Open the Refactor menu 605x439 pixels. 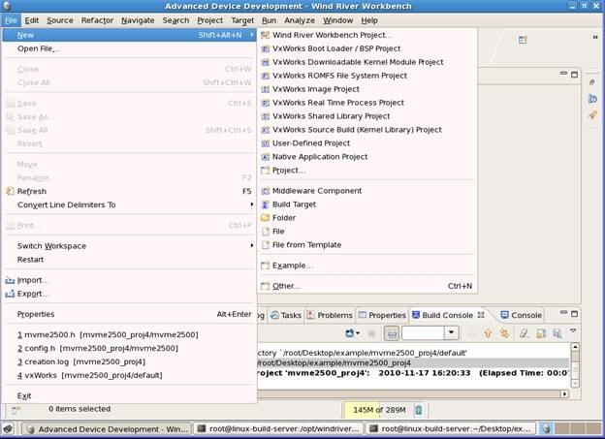[x=97, y=20]
